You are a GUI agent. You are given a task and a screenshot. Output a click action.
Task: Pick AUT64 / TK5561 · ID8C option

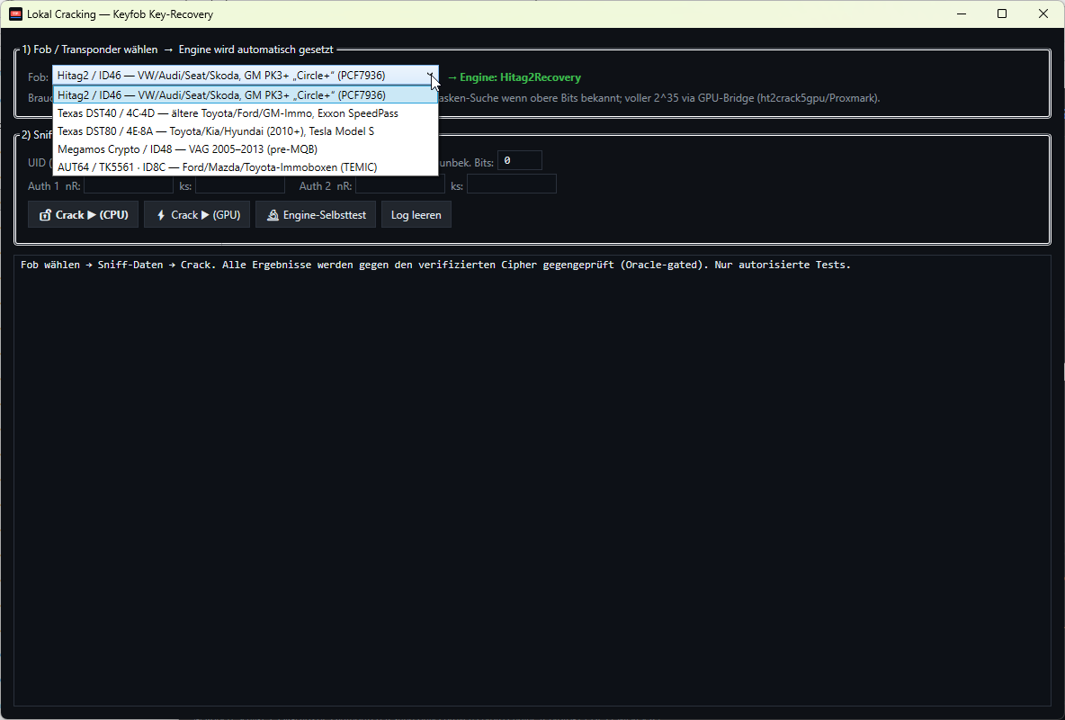(x=246, y=166)
